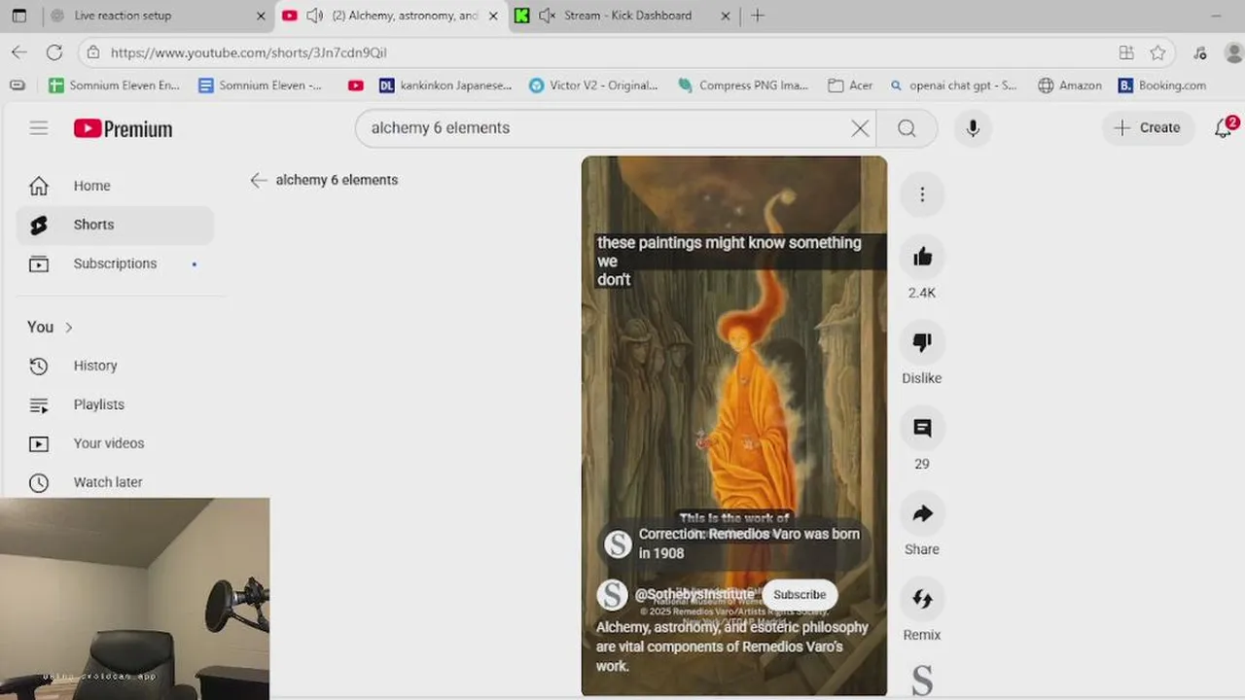
Task: Unmute the Kick Dashboard tab speaker icon
Action: point(547,16)
